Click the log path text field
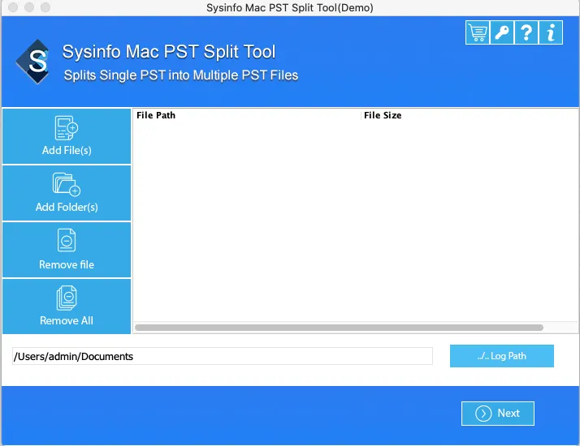This screenshot has height=446, width=580. [223, 356]
